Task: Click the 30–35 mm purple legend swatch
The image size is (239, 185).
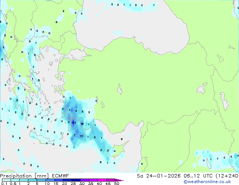Action: 84,180
